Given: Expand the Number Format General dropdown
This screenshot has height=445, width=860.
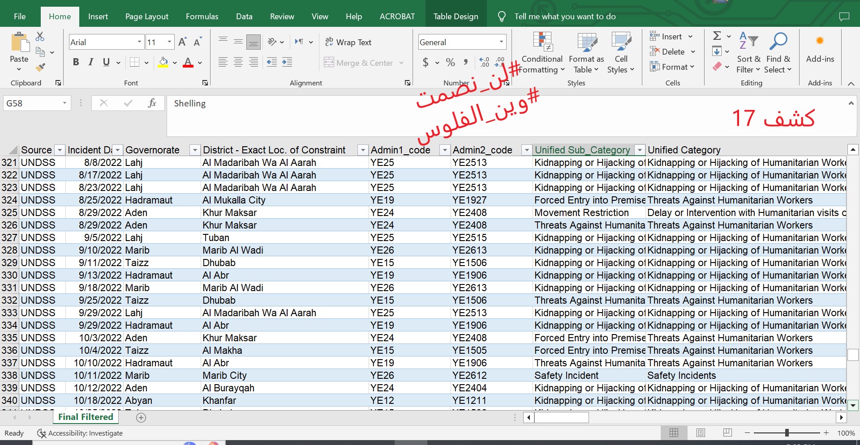Looking at the screenshot, I should tap(501, 42).
